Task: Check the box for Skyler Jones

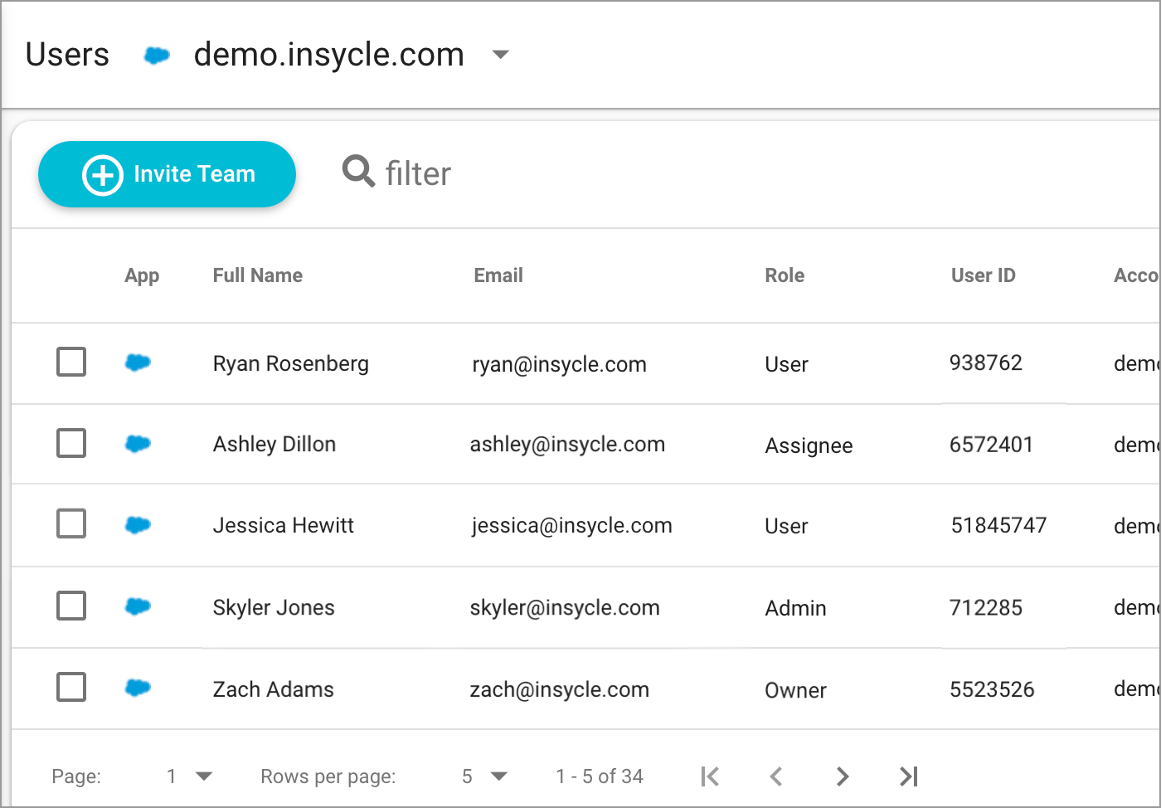Action: coord(71,606)
